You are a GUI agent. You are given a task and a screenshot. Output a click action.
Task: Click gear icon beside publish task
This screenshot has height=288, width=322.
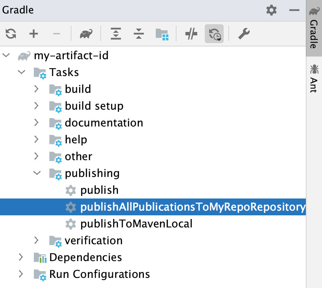[71, 190]
